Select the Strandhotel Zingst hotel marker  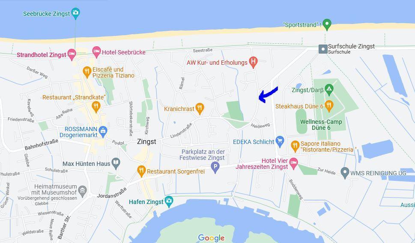pyautogui.click(x=72, y=54)
